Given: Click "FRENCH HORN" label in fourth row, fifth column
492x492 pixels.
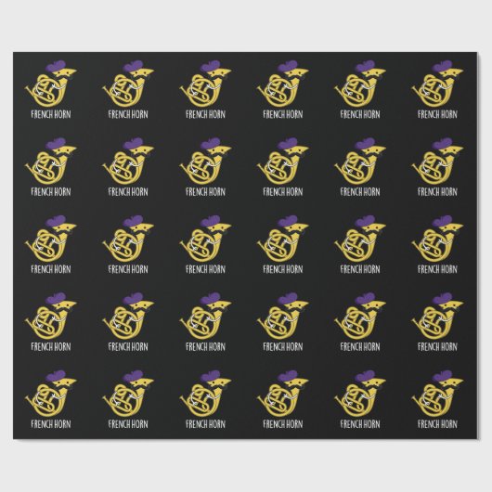Looking at the screenshot, I should click(360, 347).
